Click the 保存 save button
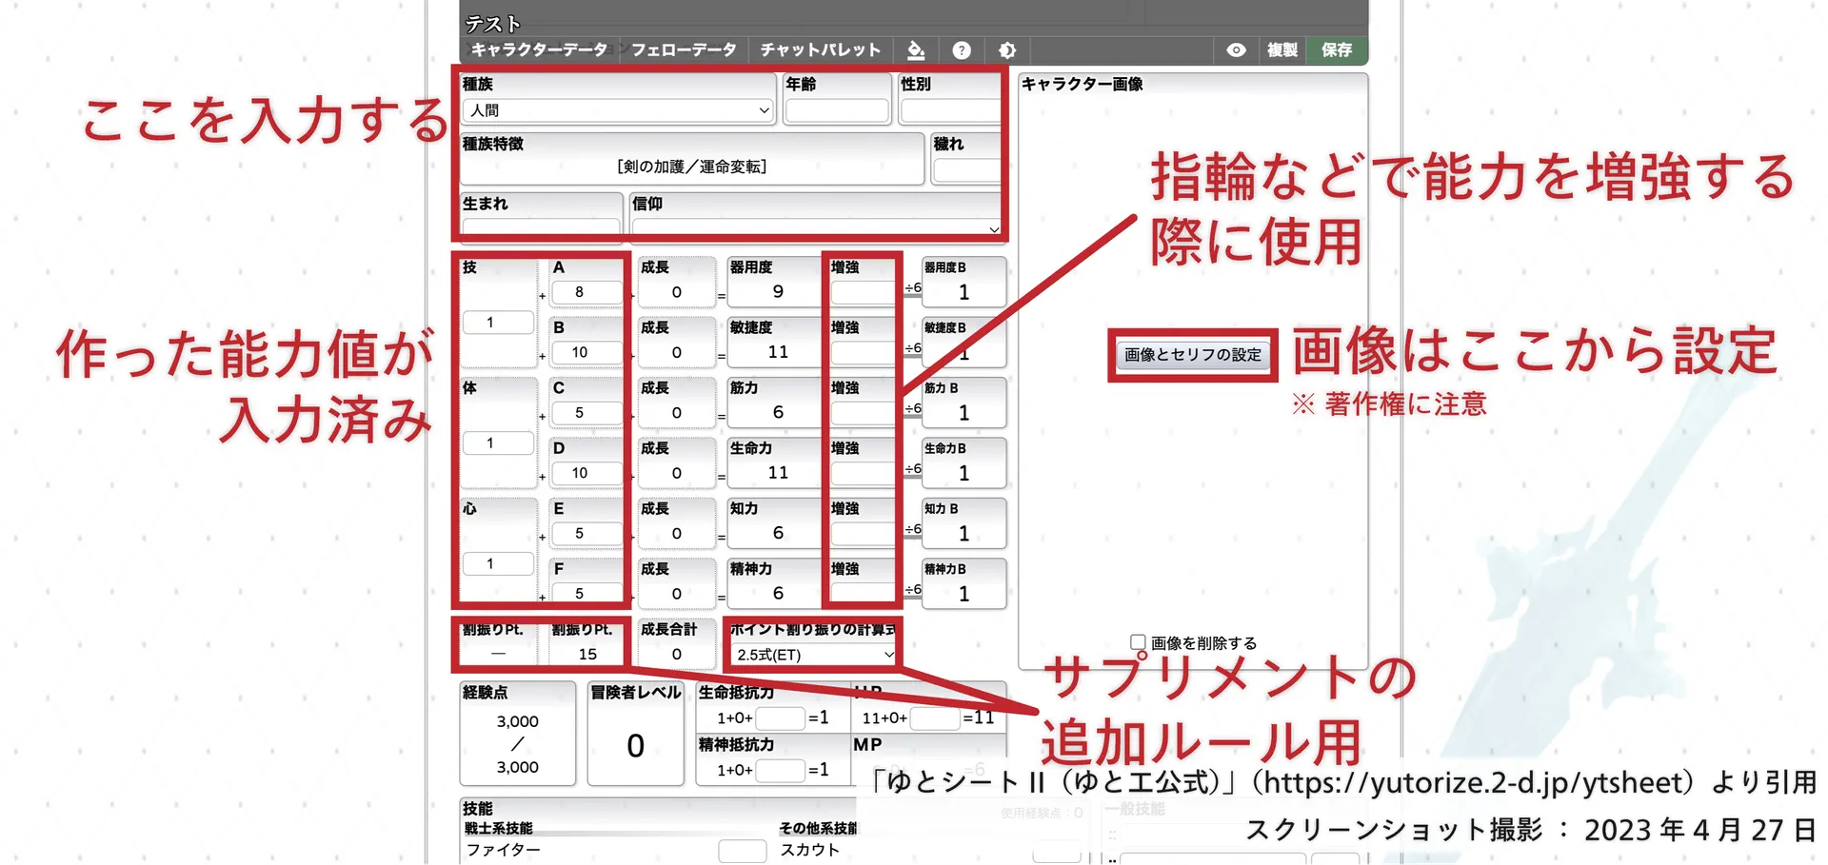 pos(1336,50)
